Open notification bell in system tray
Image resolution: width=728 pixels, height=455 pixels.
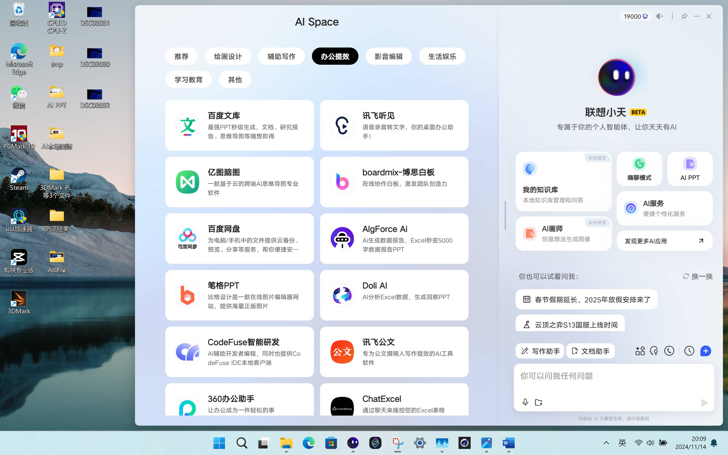point(714,443)
